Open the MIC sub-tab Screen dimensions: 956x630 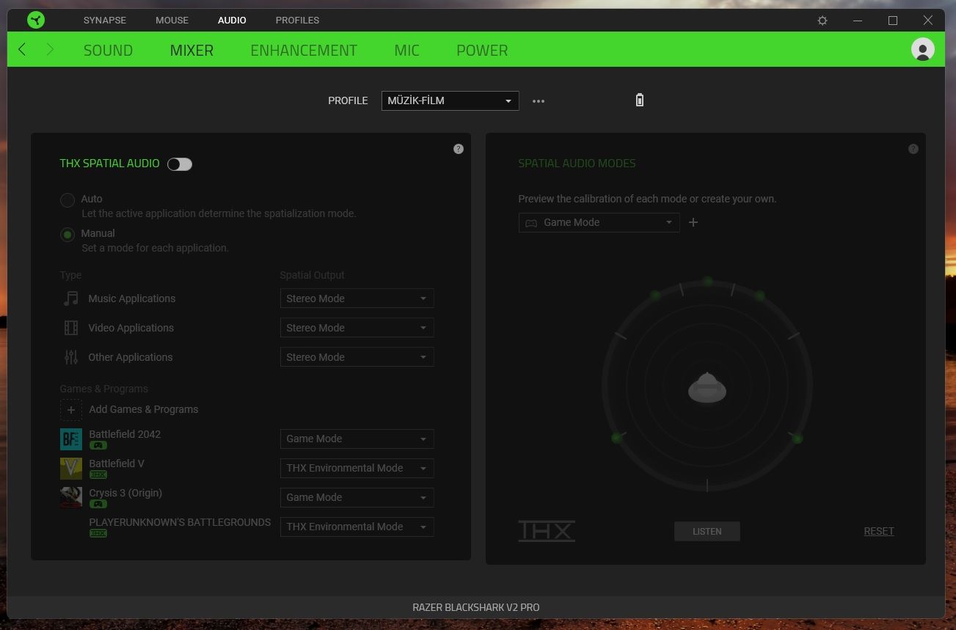coord(406,51)
